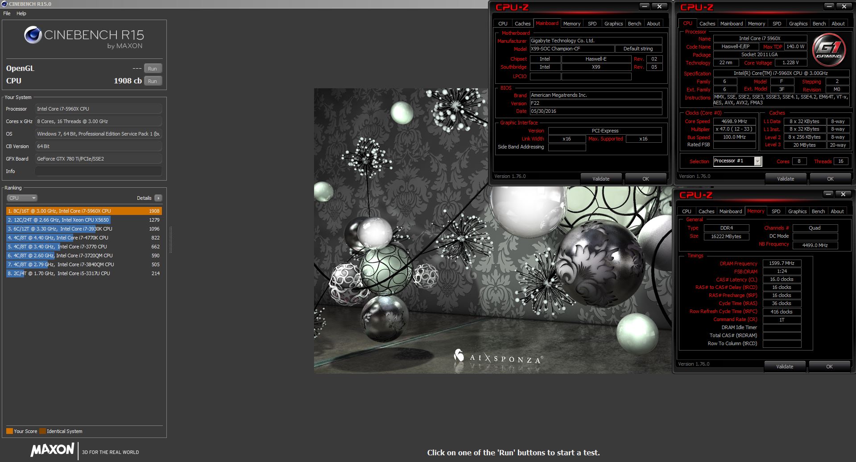Viewport: 856px width, 462px height.
Task: Open SPD tab in Mainboard CPU-Z window
Action: coord(592,24)
